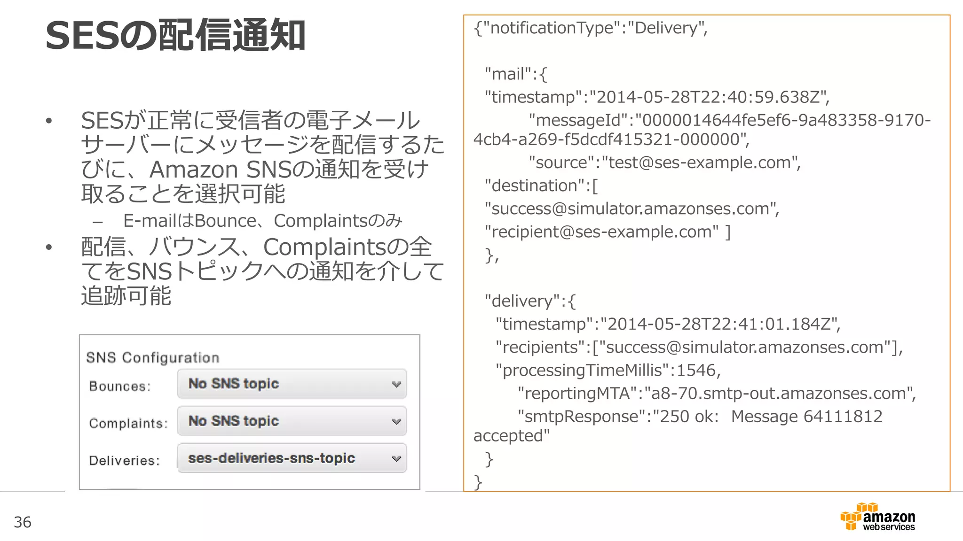
Task: Open the Complaints SNS topic dropdown
Action: (292, 421)
